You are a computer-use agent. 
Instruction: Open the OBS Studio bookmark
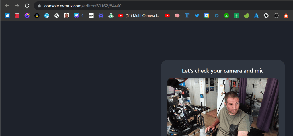point(276,16)
